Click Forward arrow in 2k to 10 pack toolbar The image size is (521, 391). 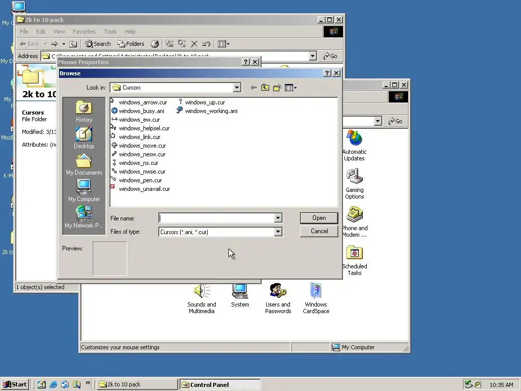click(x=54, y=44)
